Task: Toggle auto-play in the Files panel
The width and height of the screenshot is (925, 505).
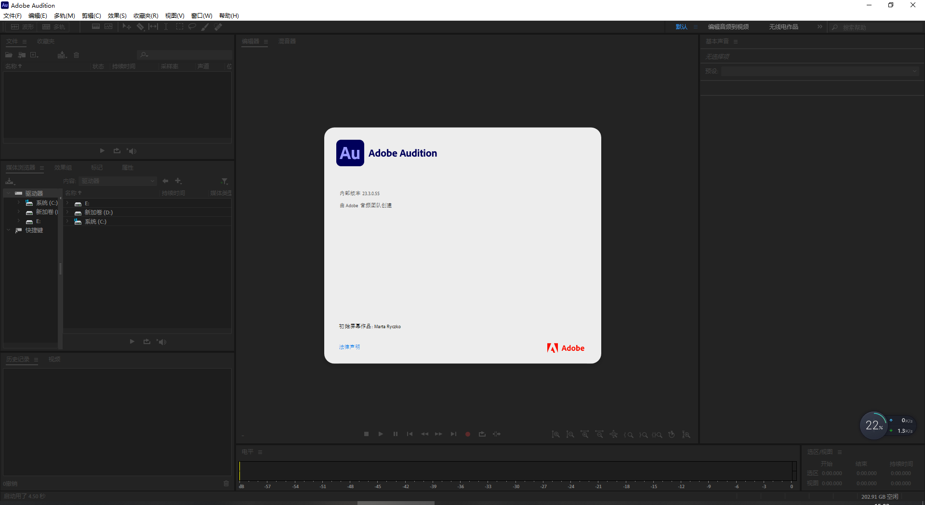Action: coord(132,151)
